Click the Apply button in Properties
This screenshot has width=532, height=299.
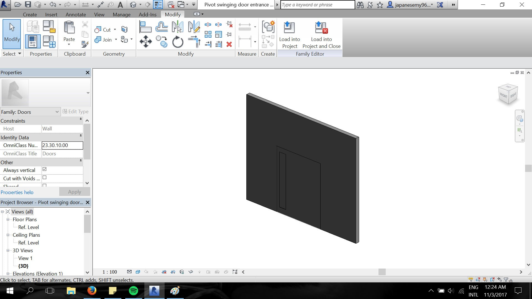click(x=75, y=192)
